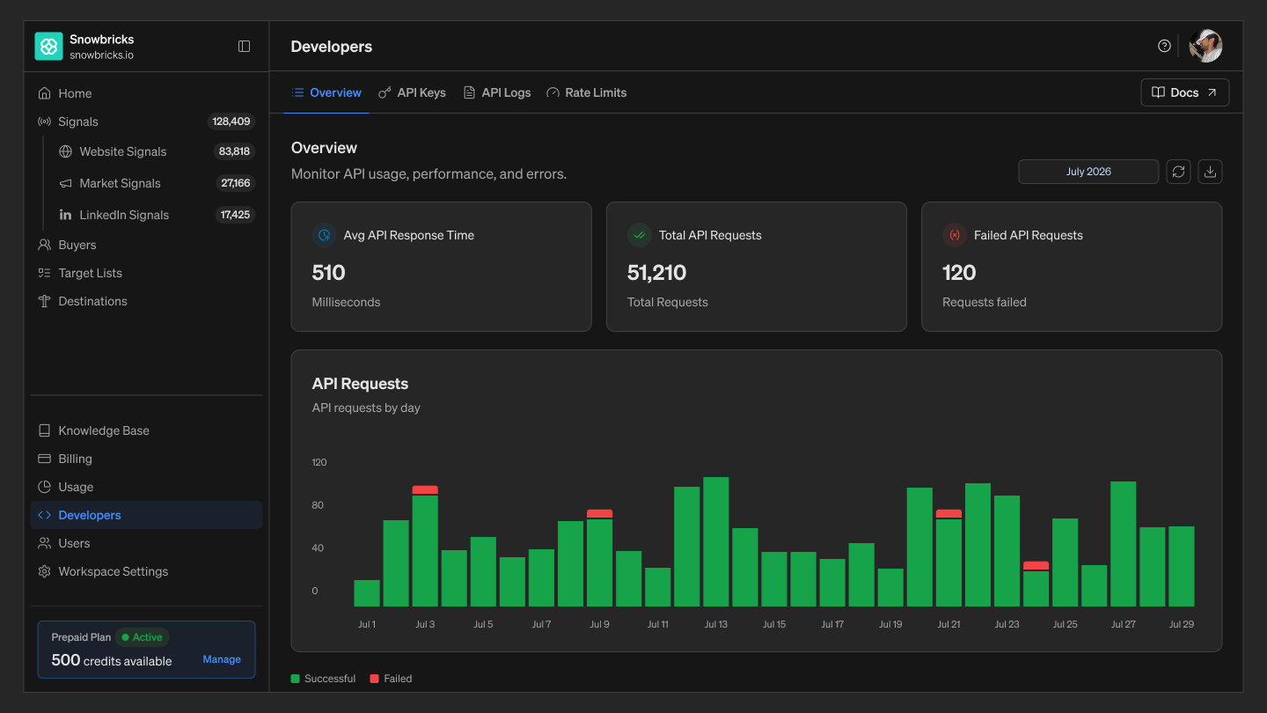The height and width of the screenshot is (713, 1267).
Task: Click the Jul 13 chart bar
Action: [716, 541]
